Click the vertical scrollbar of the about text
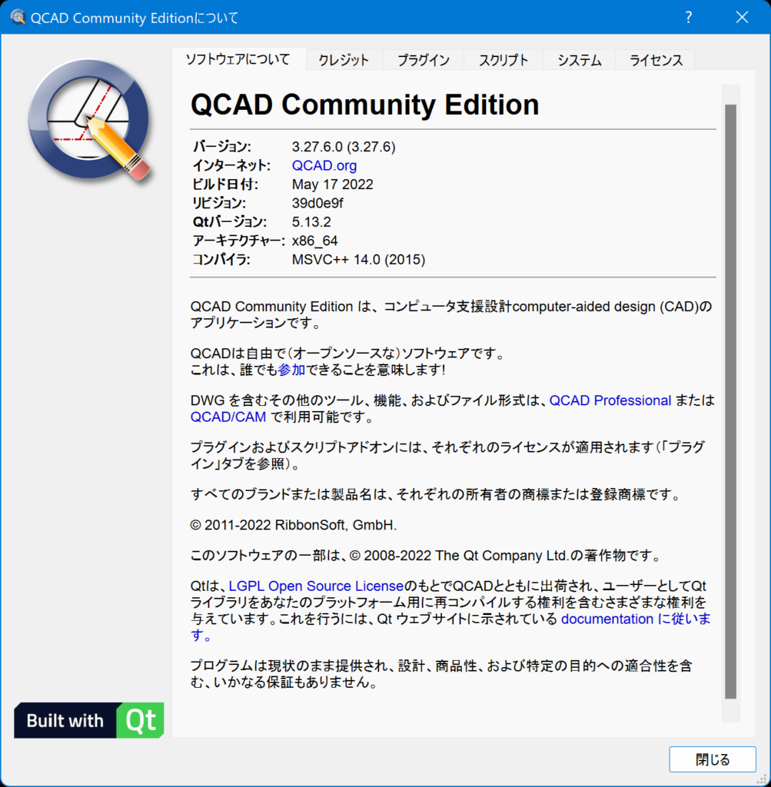 pos(729,400)
